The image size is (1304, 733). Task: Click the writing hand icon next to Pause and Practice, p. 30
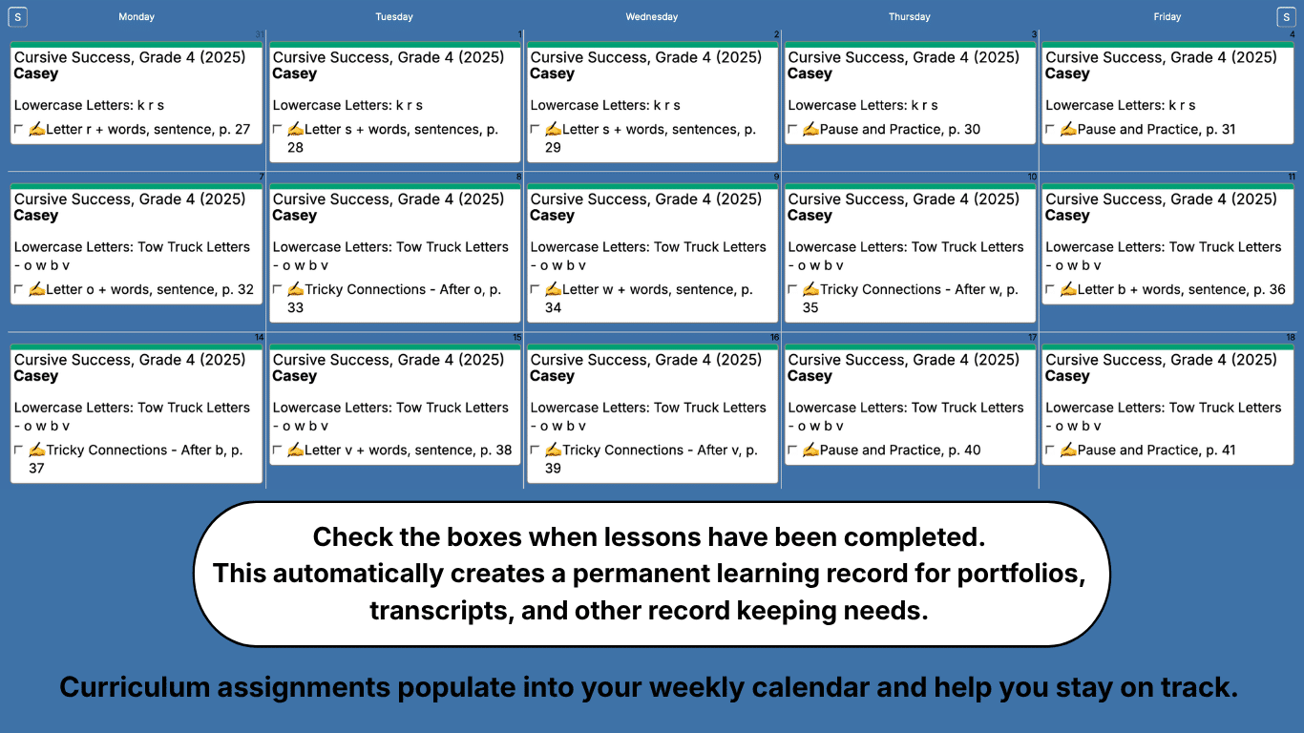pos(810,130)
